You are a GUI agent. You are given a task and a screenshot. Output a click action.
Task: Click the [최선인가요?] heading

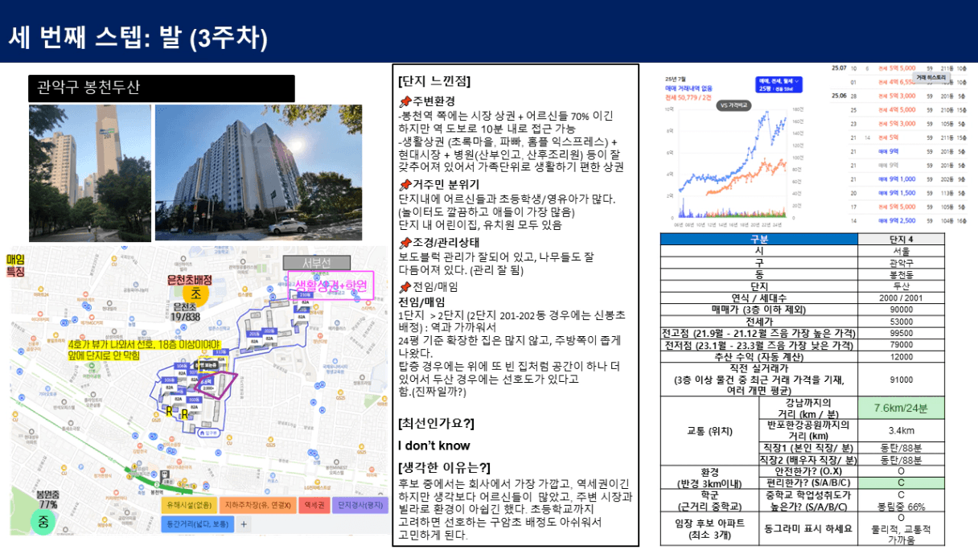(436, 423)
